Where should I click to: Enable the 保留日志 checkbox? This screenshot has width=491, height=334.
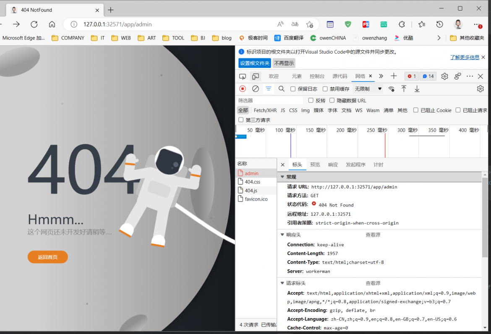coord(293,89)
